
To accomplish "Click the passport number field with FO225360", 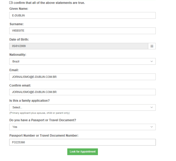I will [82, 142].
